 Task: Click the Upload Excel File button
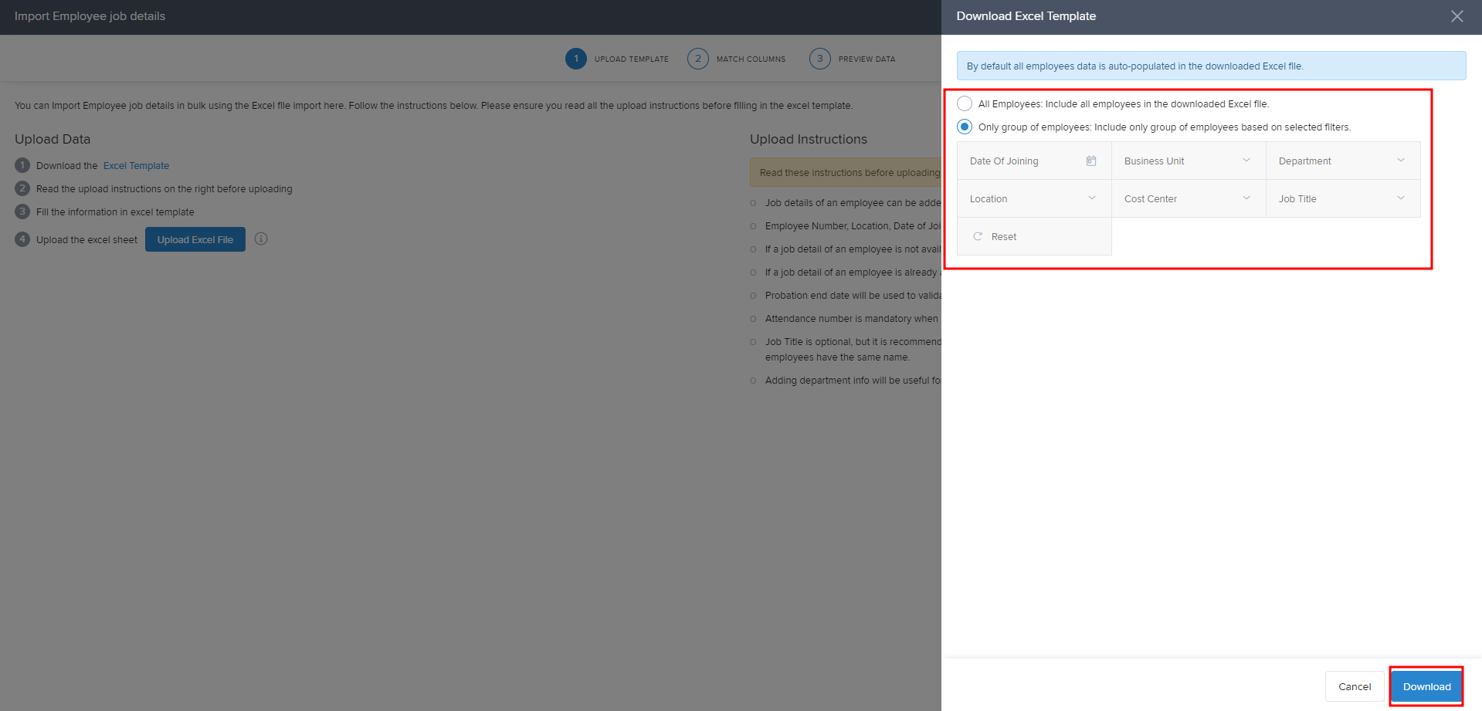click(195, 239)
